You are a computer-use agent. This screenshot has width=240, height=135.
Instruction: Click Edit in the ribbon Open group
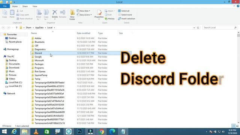(108, 15)
